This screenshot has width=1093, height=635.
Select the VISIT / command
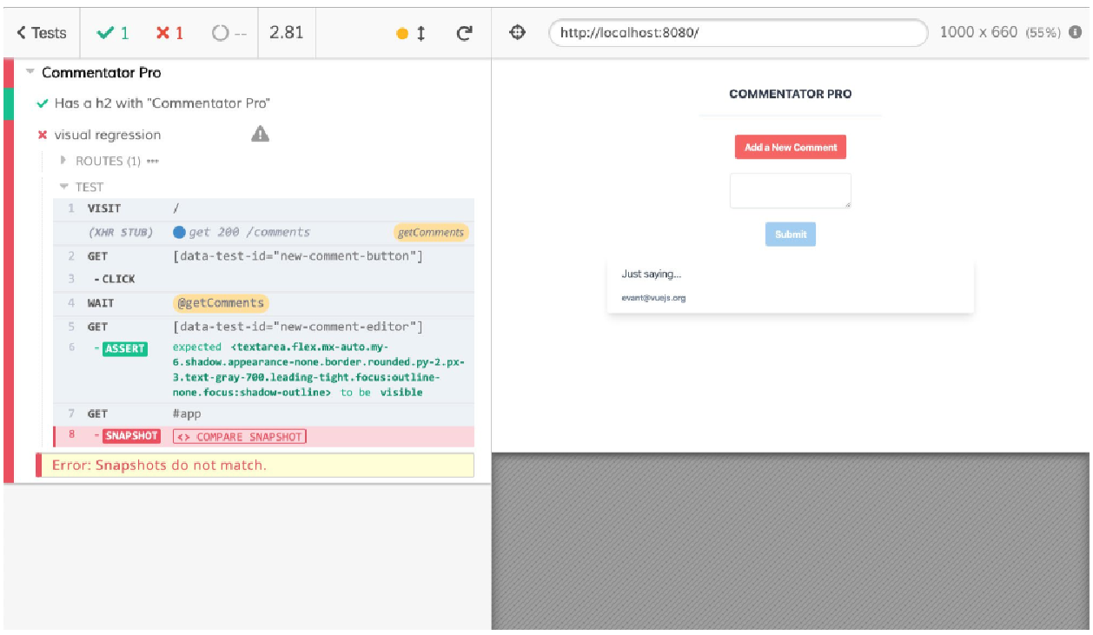[x=263, y=209]
